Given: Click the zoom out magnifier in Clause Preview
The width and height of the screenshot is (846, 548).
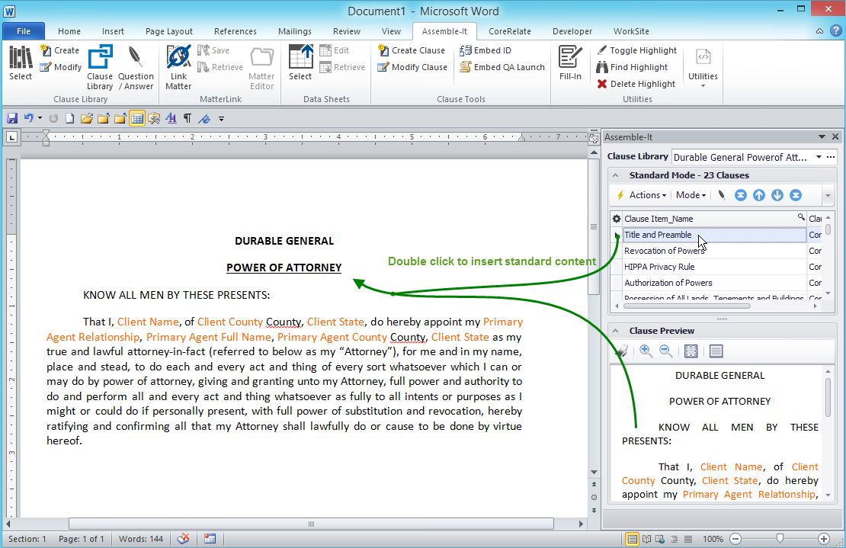Looking at the screenshot, I should click(666, 351).
